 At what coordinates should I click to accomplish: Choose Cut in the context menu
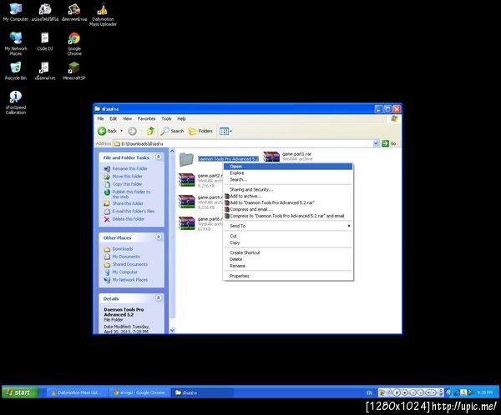pos(288,236)
